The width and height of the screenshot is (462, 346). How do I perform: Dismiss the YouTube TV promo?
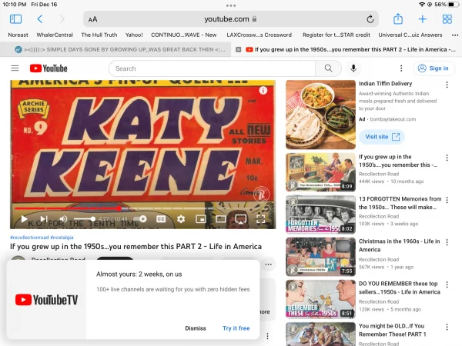click(196, 328)
